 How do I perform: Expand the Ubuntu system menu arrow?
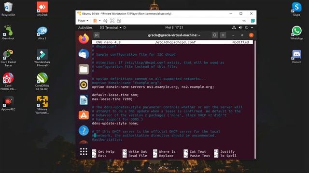(x=252, y=28)
